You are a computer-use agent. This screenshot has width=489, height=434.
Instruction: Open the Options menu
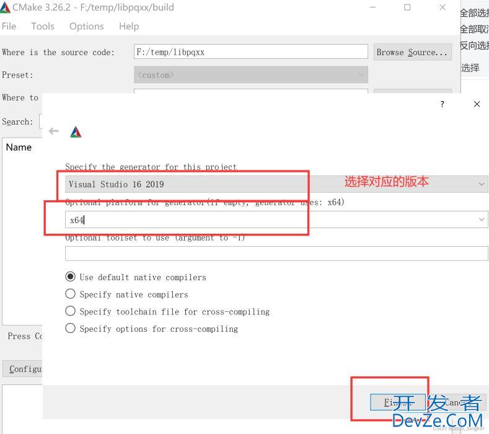tap(86, 26)
